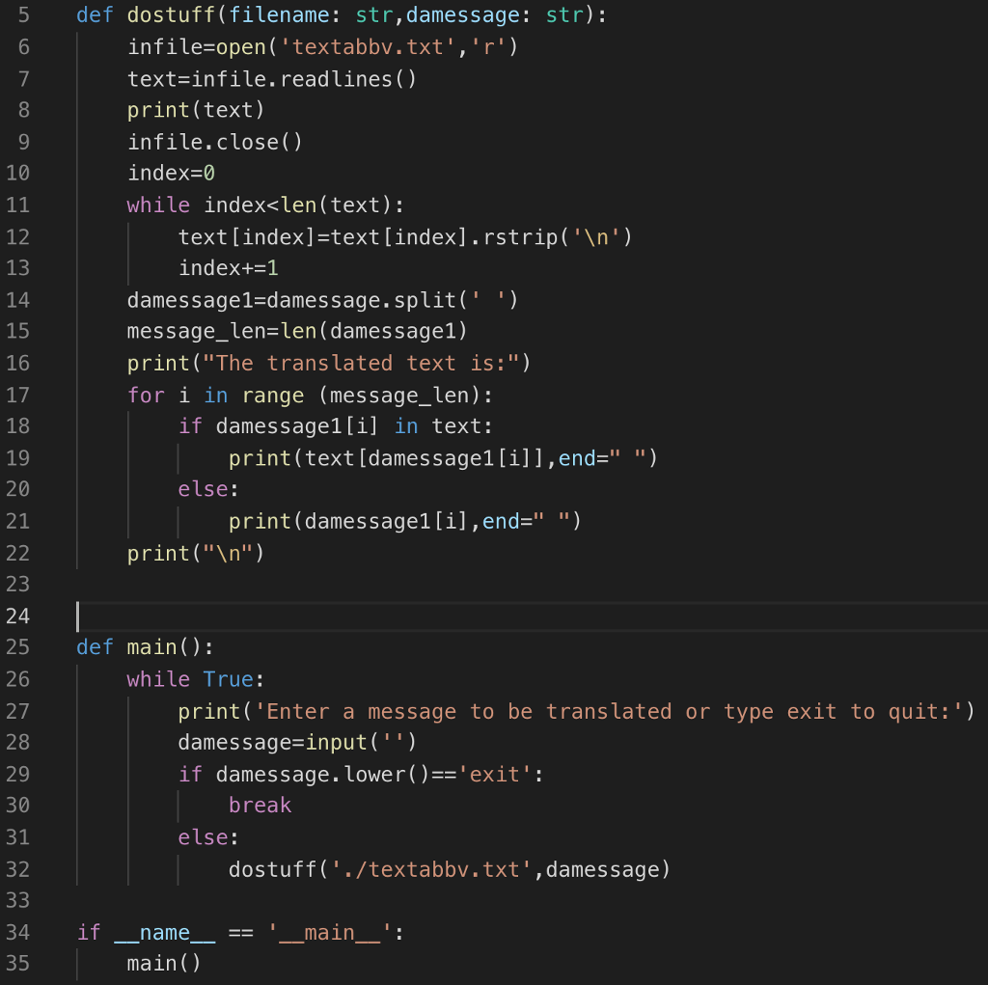Image resolution: width=988 pixels, height=985 pixels.
Task: Click 'while True:' on line 26
Action: (x=196, y=679)
